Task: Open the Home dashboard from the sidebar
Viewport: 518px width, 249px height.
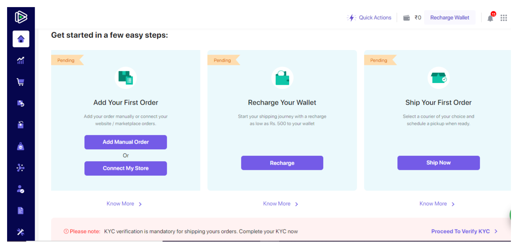Action: click(21, 39)
